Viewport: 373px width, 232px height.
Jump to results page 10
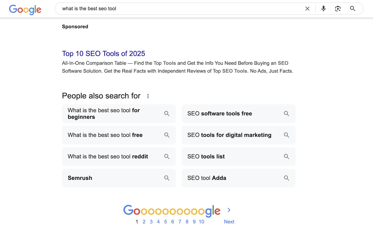201,222
